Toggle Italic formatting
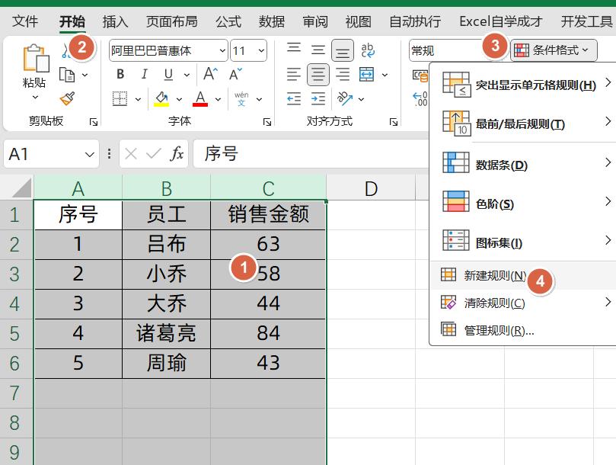616x465 pixels. 144,74
